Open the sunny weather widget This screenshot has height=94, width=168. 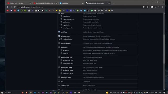click(x=112, y=93)
